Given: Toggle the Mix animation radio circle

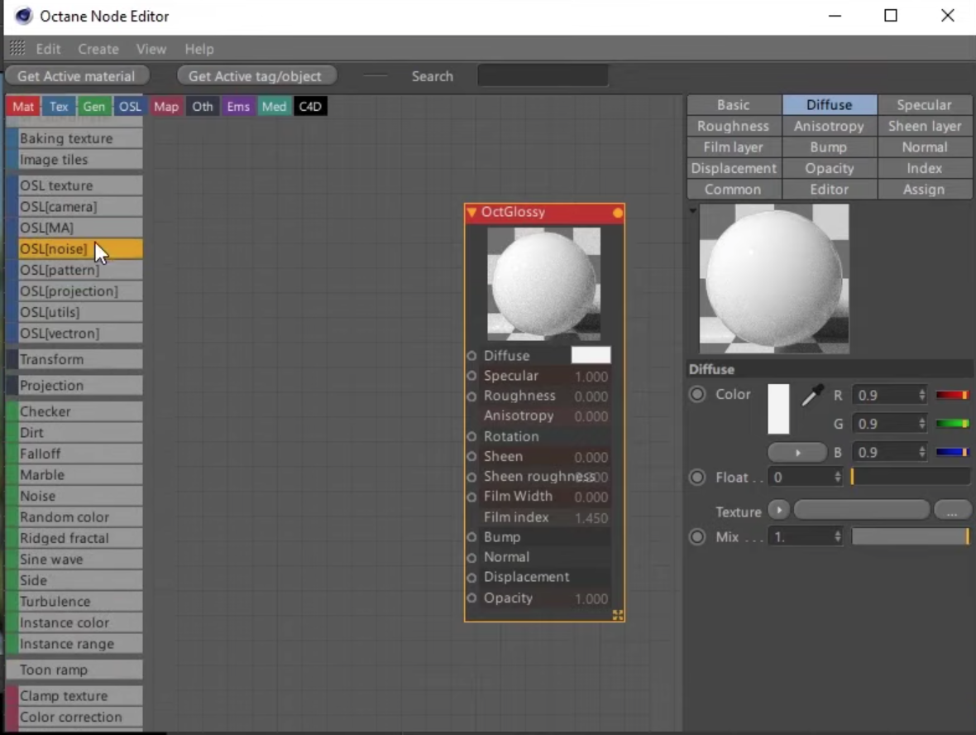Looking at the screenshot, I should click(x=697, y=536).
